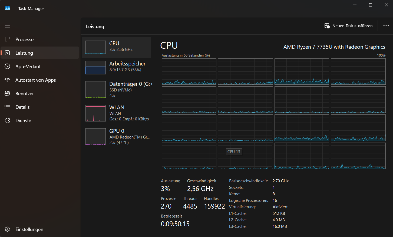Click the Handles count 159922

[x=214, y=206]
